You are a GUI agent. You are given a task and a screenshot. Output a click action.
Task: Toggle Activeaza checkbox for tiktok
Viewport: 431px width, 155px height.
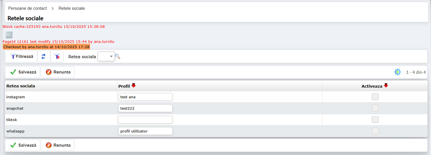375,119
